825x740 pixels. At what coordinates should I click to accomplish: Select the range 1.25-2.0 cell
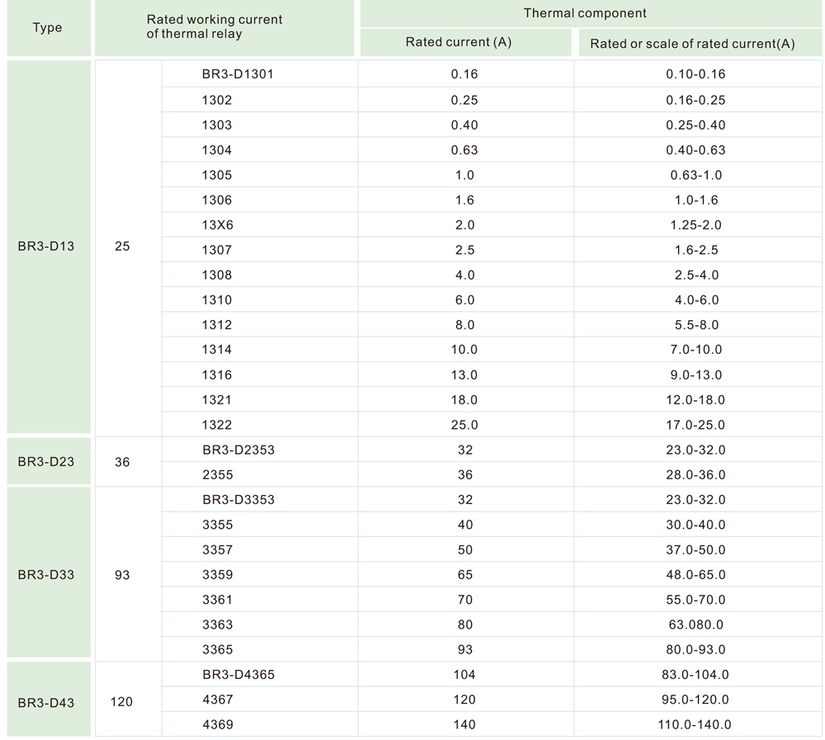[698, 224]
